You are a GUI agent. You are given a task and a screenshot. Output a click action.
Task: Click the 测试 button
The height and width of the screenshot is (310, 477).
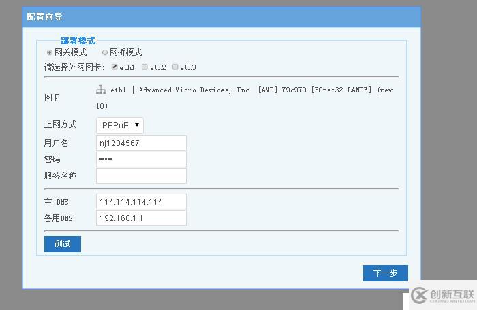tap(63, 244)
